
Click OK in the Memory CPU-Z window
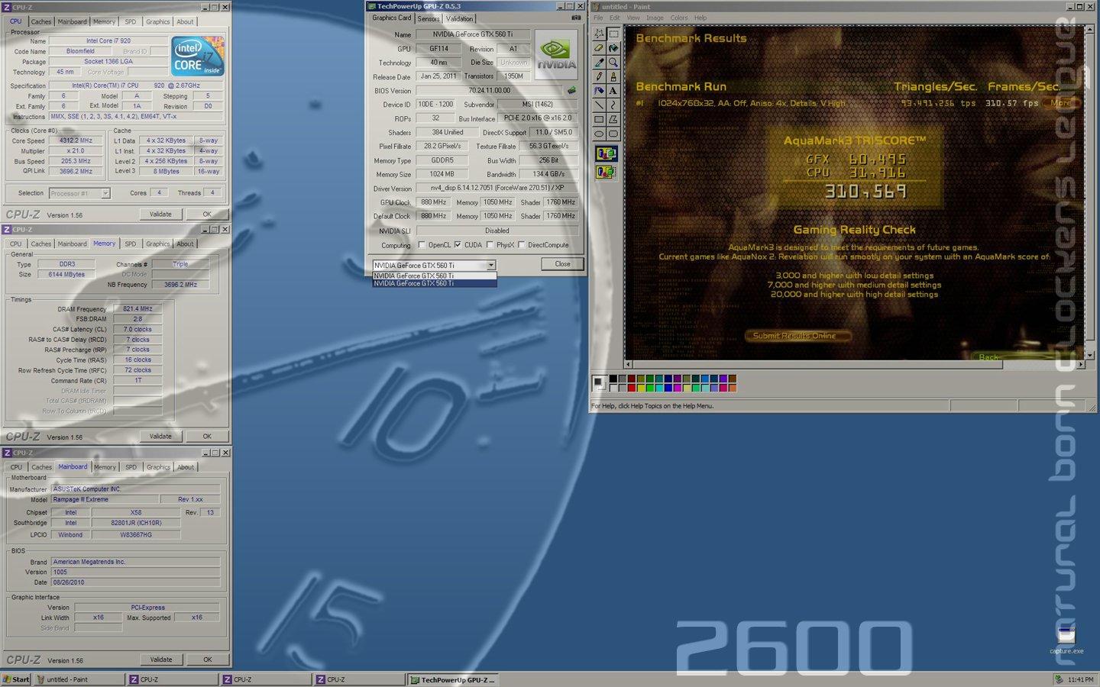point(207,437)
